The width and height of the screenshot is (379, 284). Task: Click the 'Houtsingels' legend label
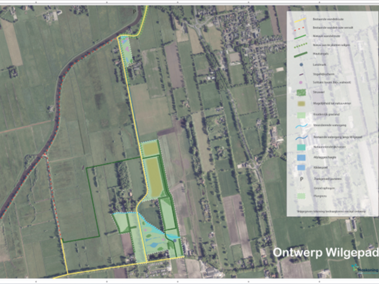tap(321, 54)
